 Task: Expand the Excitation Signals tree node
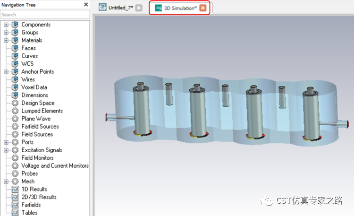[x=6, y=150]
